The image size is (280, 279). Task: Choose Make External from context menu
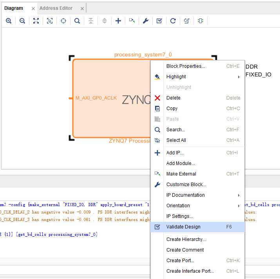click(197, 174)
